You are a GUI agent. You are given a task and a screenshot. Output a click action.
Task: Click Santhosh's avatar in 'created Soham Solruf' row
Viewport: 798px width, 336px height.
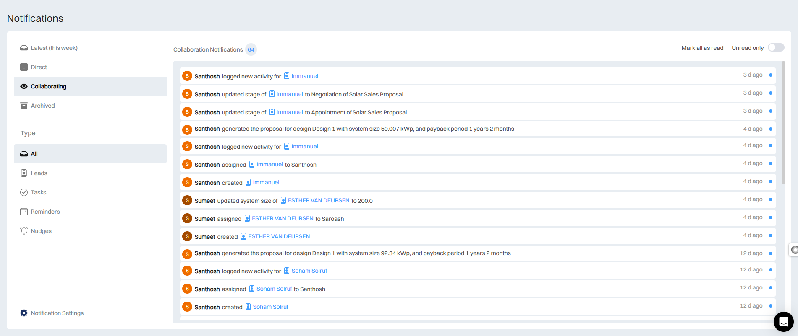tap(187, 307)
